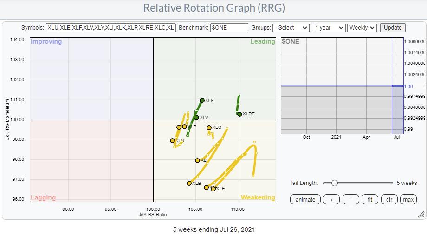The height and width of the screenshot is (235, 427).
Task: Click the XLU sector marker
Action: coord(173,140)
